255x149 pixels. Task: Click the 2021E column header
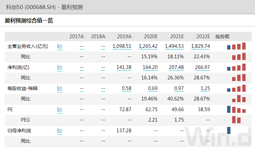pyautogui.click(x=177, y=36)
